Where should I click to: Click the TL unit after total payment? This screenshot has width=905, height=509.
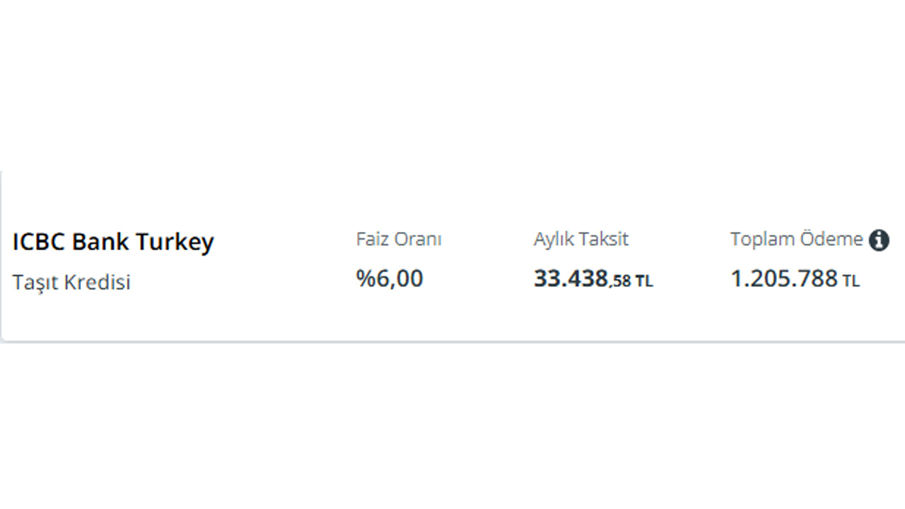(851, 281)
